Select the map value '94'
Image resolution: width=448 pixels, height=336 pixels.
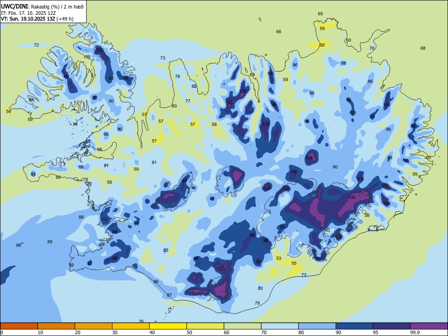pos(372,116)
